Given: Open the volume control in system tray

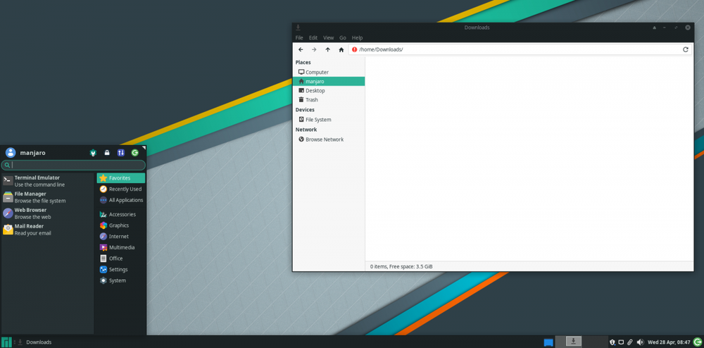Looking at the screenshot, I should pos(640,342).
